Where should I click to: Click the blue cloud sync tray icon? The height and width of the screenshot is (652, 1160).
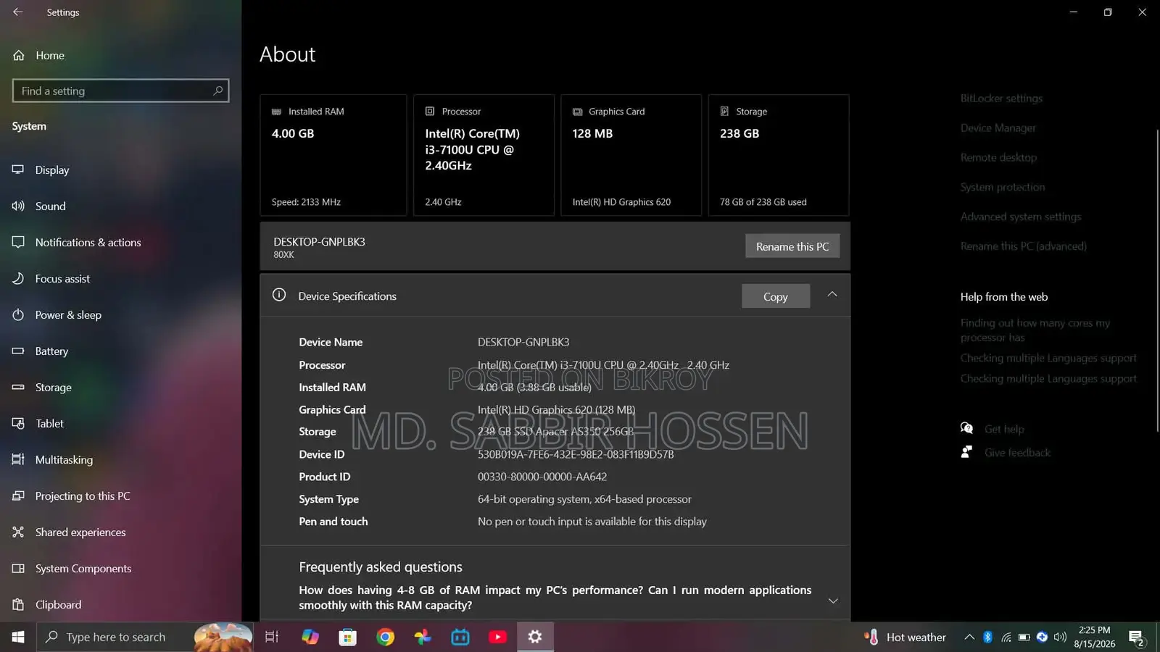[1042, 637]
